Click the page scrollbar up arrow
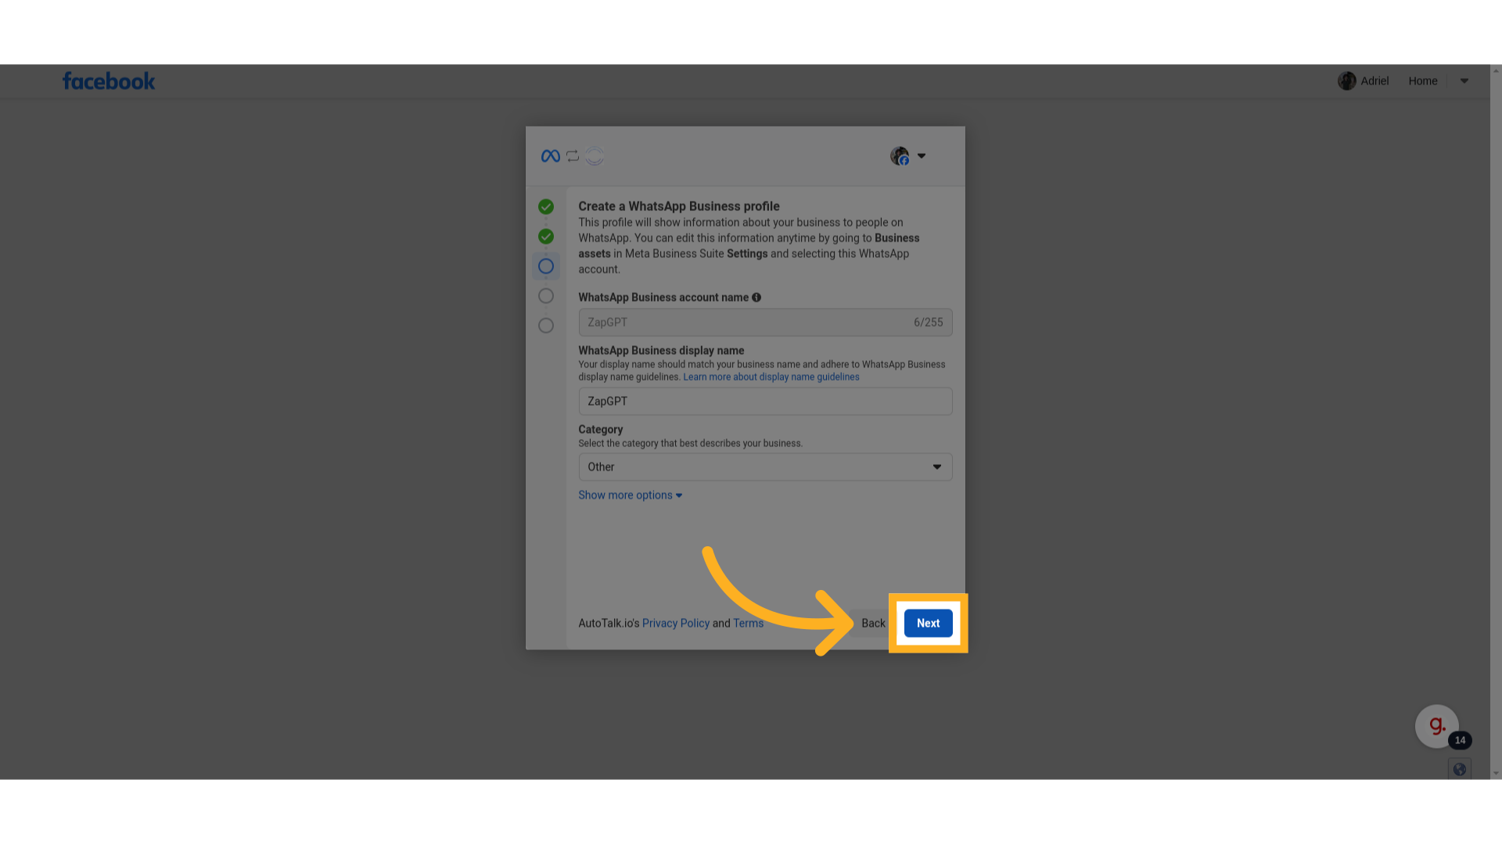 click(x=1496, y=70)
